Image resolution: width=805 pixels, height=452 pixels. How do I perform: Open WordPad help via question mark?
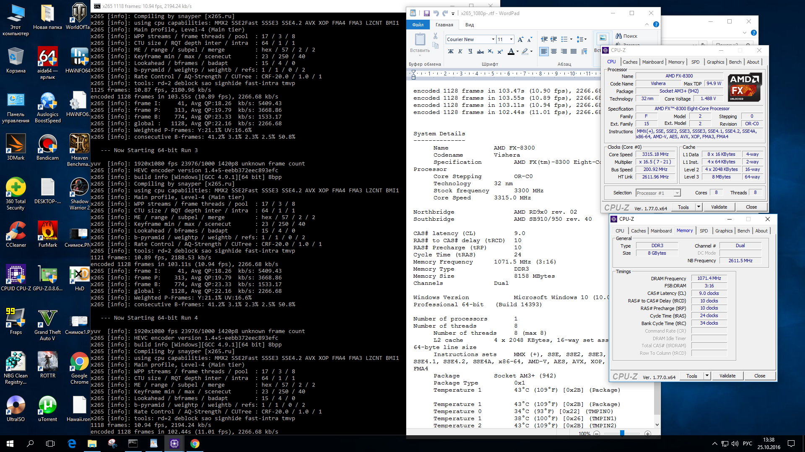(x=656, y=24)
